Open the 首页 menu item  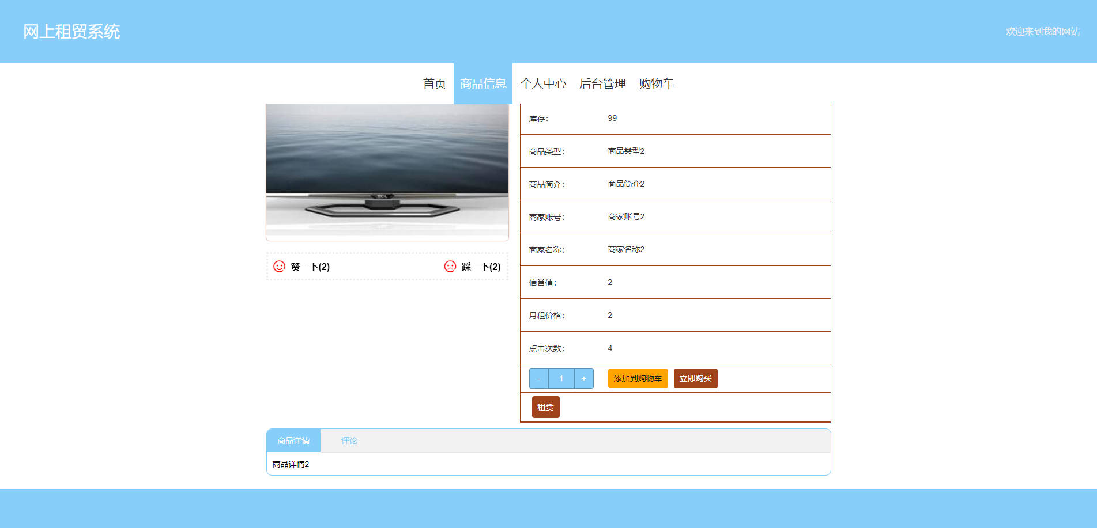tap(435, 83)
